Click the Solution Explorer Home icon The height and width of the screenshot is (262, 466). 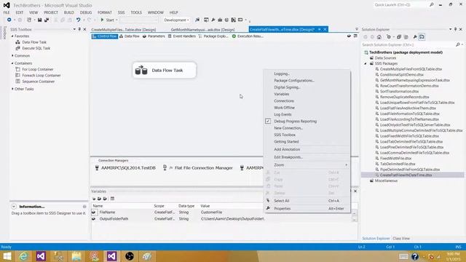(379, 37)
